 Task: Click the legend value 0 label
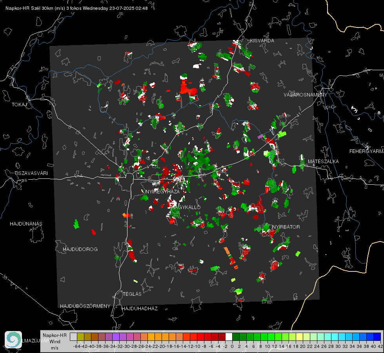click(232, 346)
